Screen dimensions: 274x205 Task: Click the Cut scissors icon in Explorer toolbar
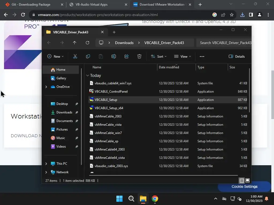coord(75,56)
